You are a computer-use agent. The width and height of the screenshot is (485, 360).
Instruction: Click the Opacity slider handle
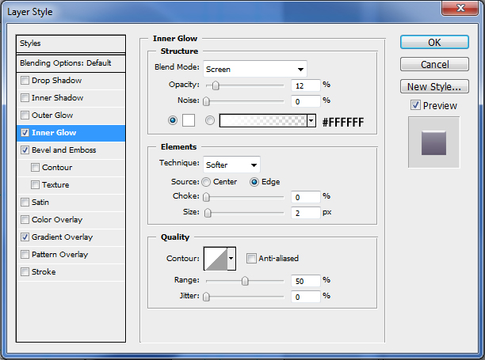pos(216,85)
